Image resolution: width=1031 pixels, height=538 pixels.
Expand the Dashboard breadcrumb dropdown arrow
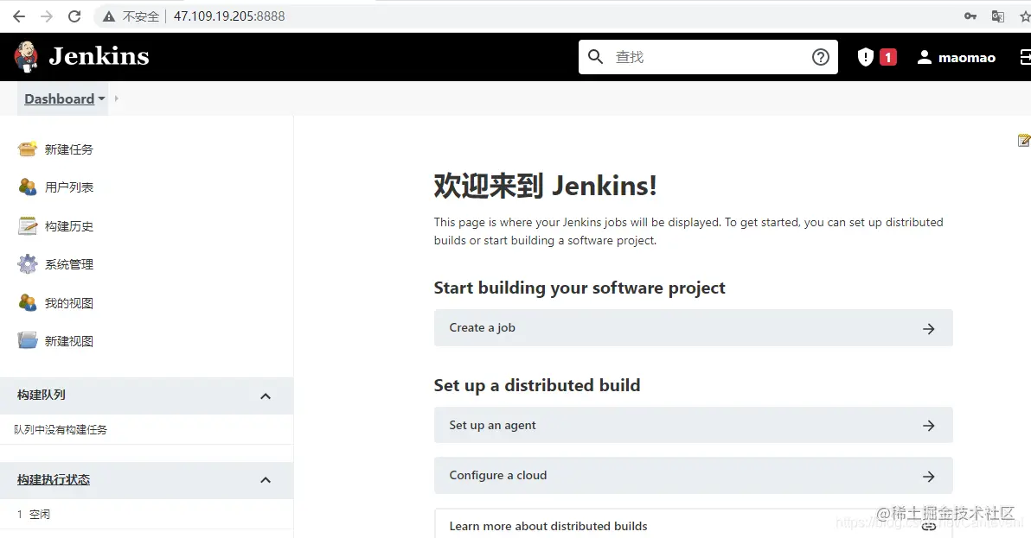[x=101, y=99]
